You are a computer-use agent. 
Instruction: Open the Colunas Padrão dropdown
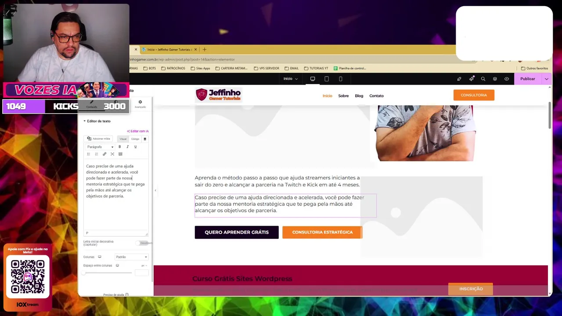tap(131, 257)
